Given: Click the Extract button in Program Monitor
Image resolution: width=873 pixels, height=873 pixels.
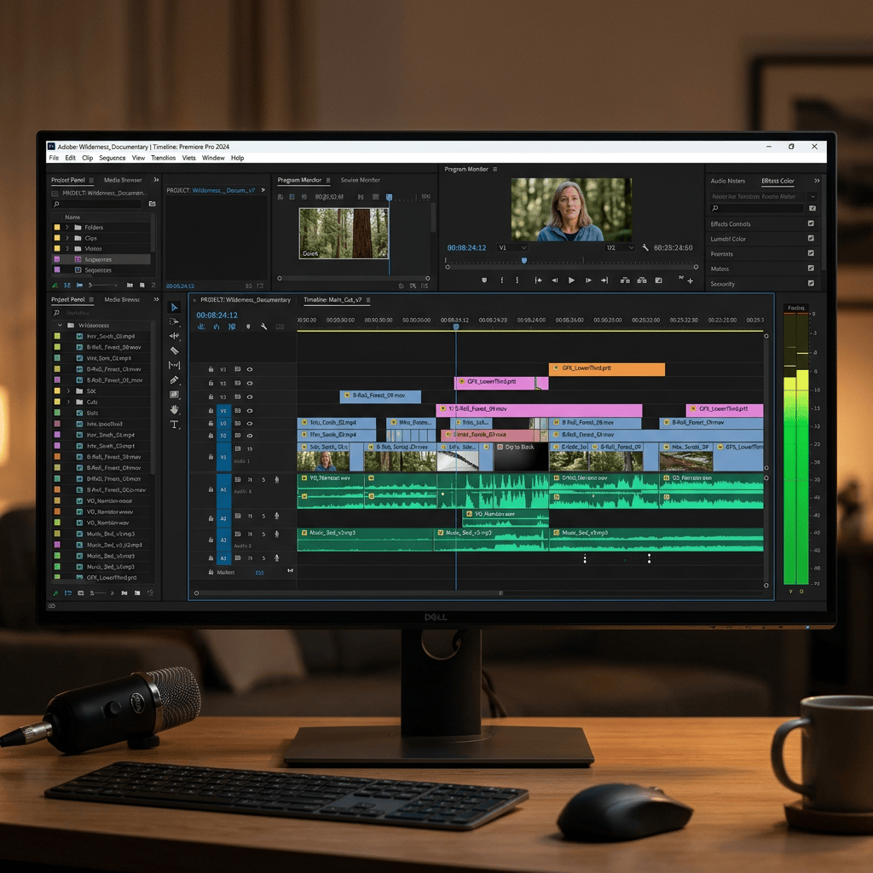Looking at the screenshot, I should pos(642,280).
